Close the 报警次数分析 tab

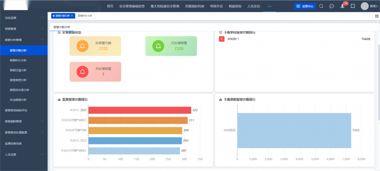pos(72,16)
